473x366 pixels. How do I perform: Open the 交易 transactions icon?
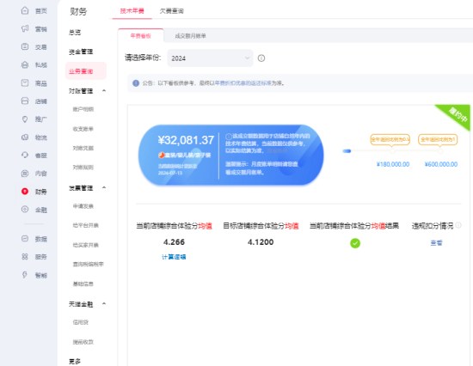tap(25, 46)
